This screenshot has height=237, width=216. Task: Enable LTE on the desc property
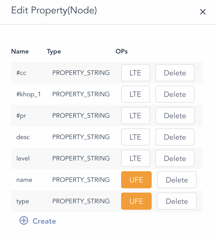click(x=135, y=137)
